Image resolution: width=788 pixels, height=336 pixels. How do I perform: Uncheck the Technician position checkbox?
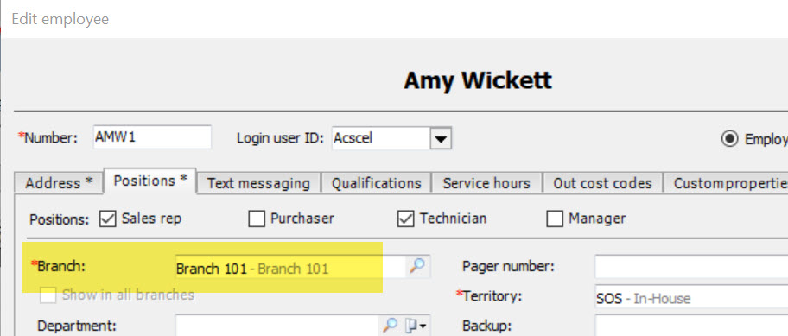pos(405,219)
